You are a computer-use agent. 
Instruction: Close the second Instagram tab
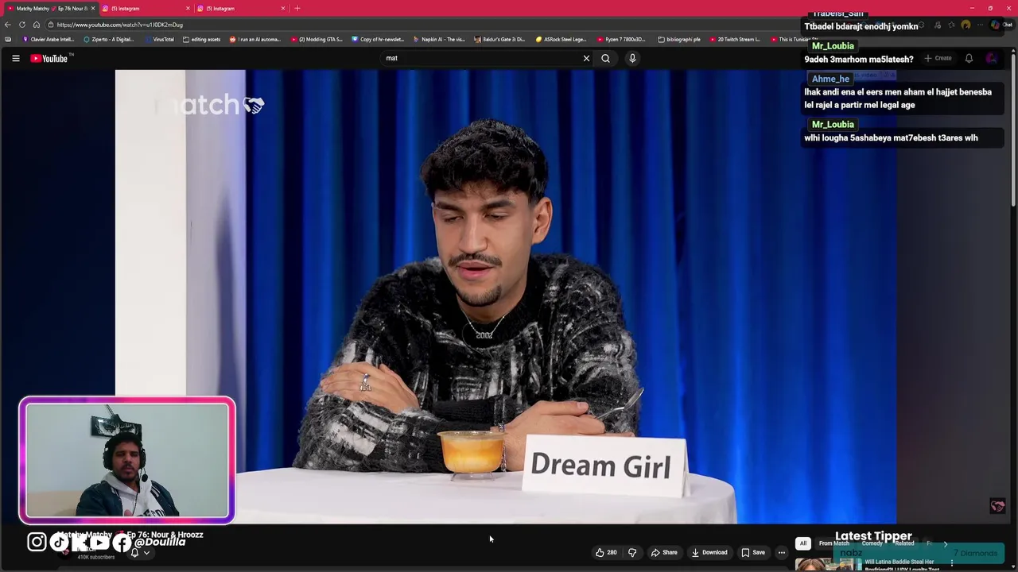[x=282, y=8]
